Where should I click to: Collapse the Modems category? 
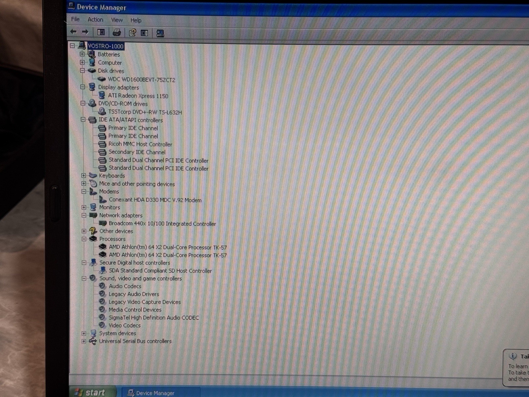pos(84,191)
